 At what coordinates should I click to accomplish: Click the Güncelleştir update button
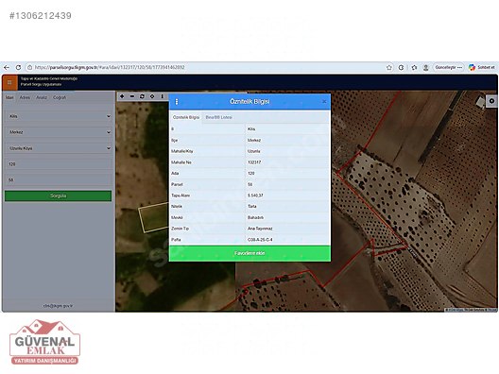pos(448,67)
